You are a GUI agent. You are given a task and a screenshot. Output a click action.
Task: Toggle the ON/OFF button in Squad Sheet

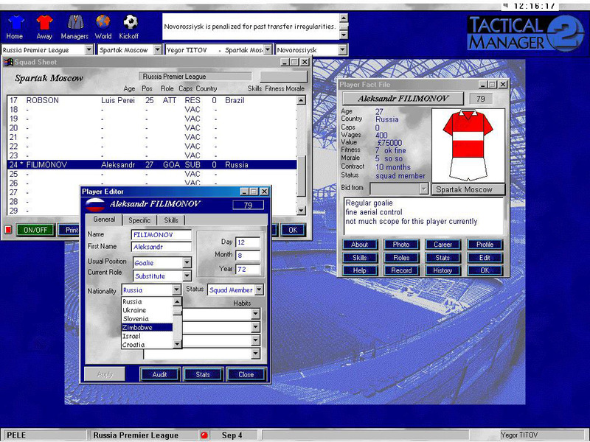35,230
